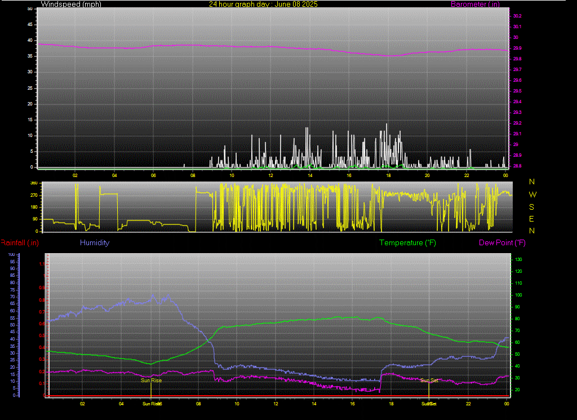Click the green "Temperature (°F)" label
This screenshot has width=577, height=420.
[x=407, y=242]
